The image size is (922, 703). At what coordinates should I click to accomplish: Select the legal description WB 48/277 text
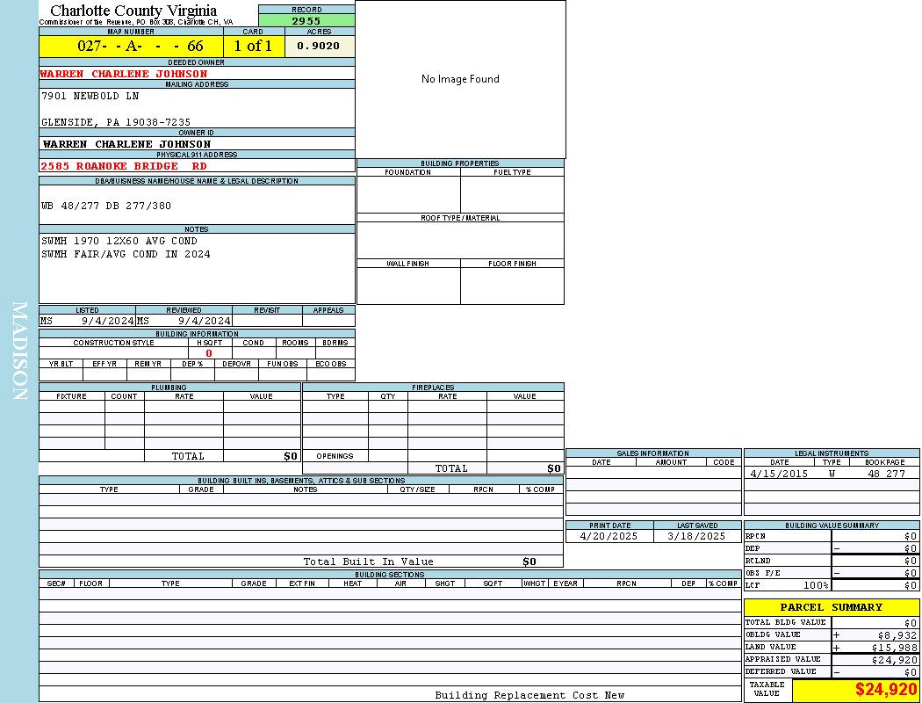click(106, 206)
